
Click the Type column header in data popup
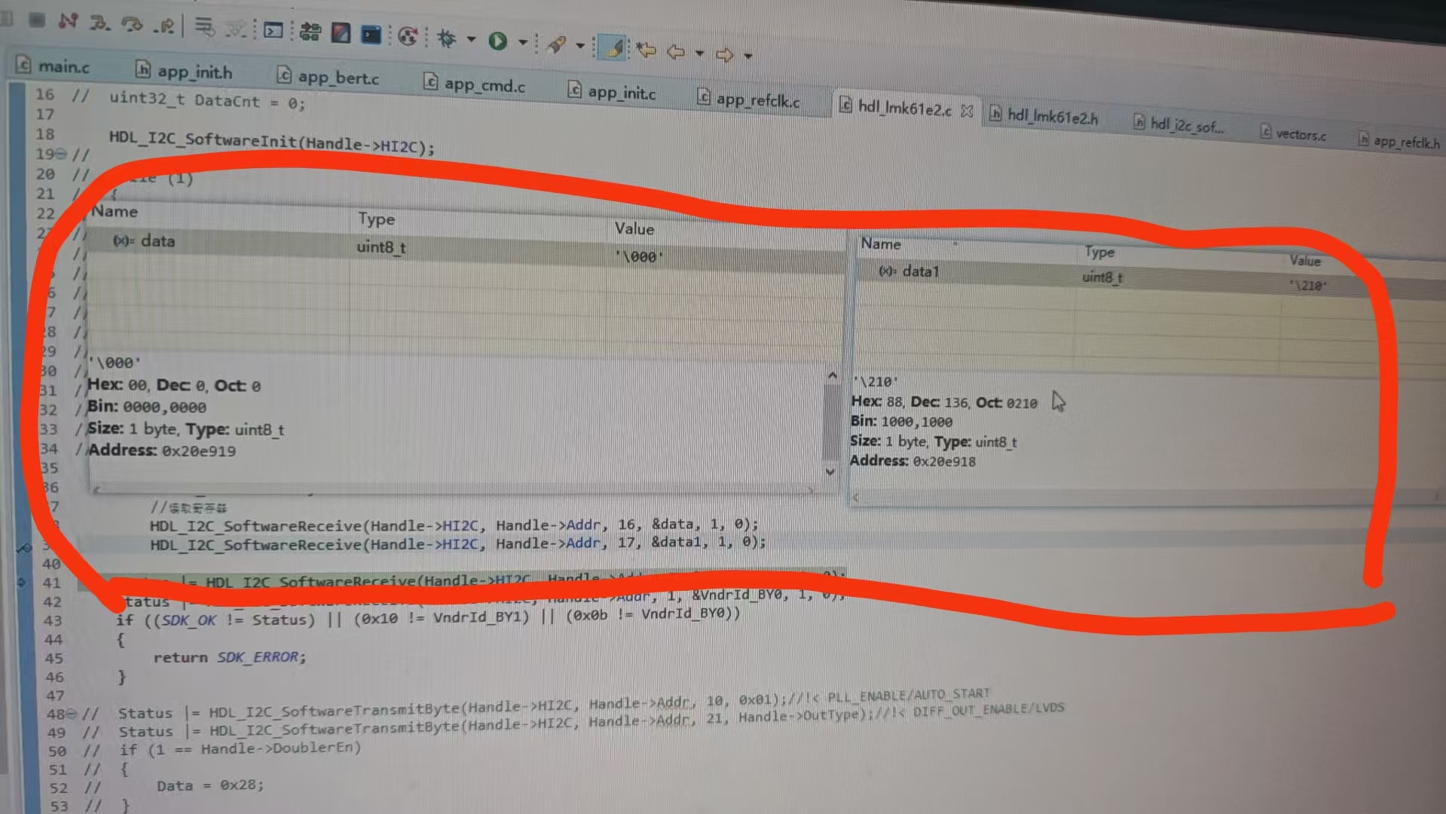[x=376, y=219]
